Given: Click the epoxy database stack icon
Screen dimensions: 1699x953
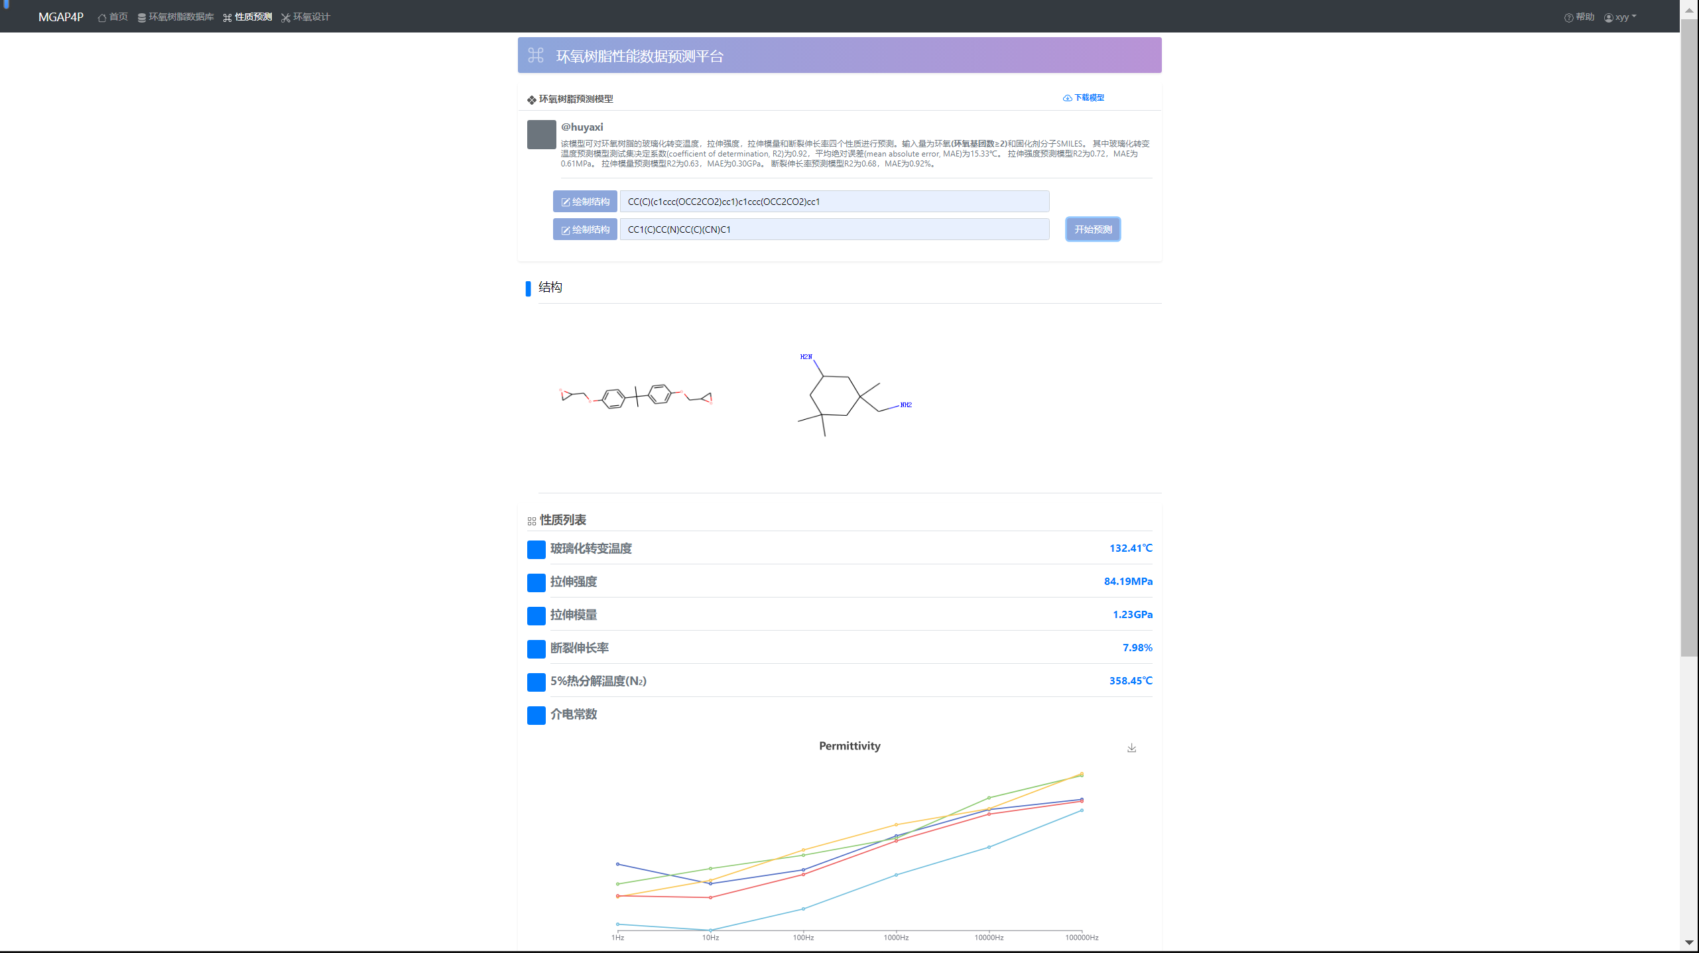Looking at the screenshot, I should tap(142, 18).
